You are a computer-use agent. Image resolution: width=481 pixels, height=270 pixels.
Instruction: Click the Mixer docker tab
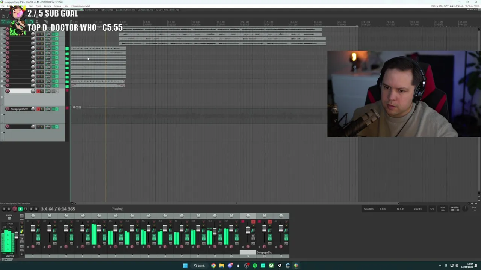(8, 259)
